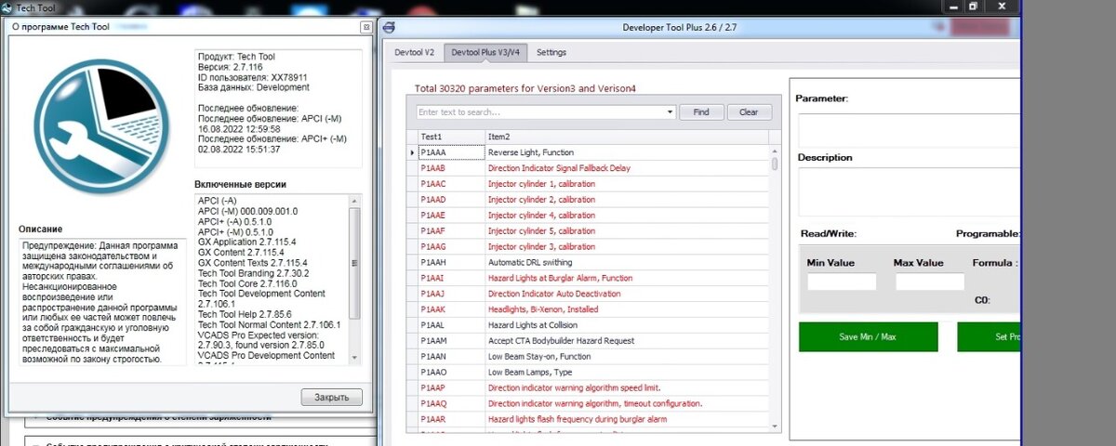Click the included versions list scrollbar thumb
Screen dimensions: 1116x446
click(354, 262)
